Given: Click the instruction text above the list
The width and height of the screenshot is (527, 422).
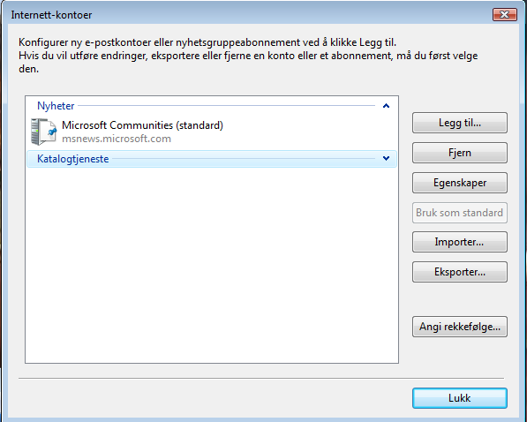Looking at the screenshot, I should (x=248, y=56).
